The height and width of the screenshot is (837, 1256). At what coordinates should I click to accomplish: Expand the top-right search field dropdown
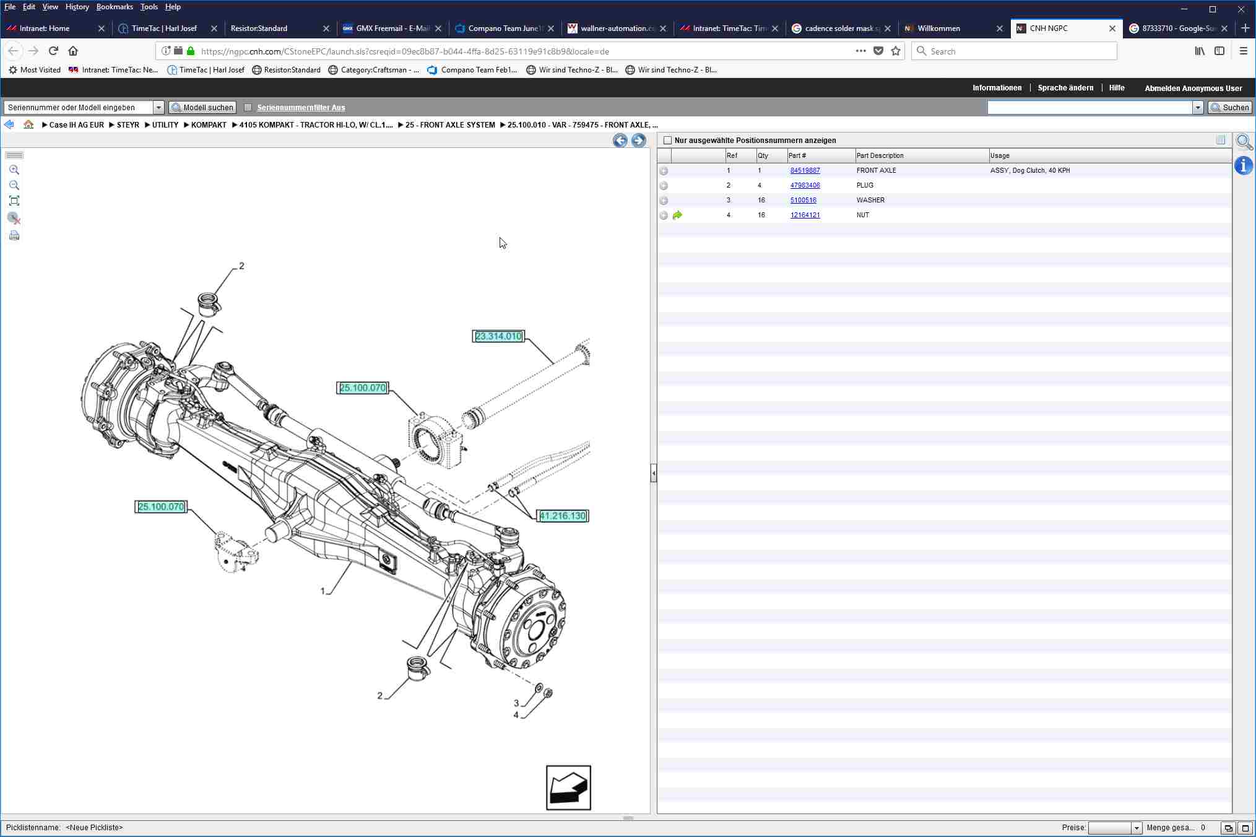[x=1197, y=108]
